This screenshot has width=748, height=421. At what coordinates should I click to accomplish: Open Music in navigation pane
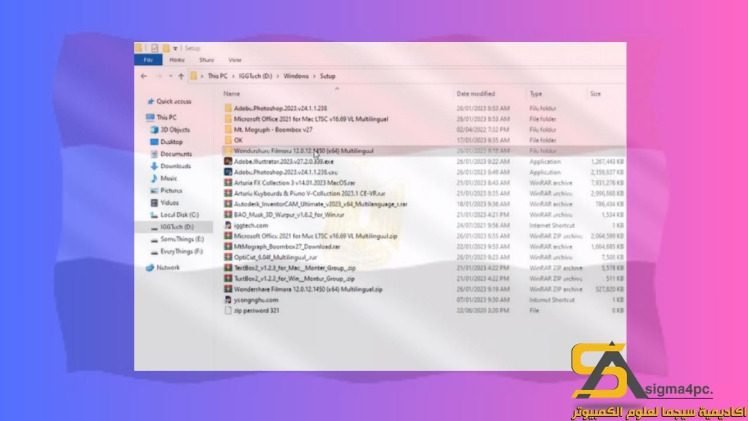pos(168,178)
